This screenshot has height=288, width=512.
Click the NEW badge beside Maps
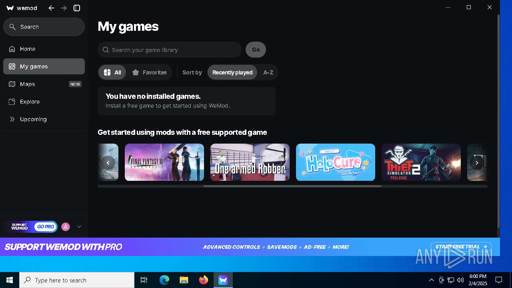coord(75,84)
